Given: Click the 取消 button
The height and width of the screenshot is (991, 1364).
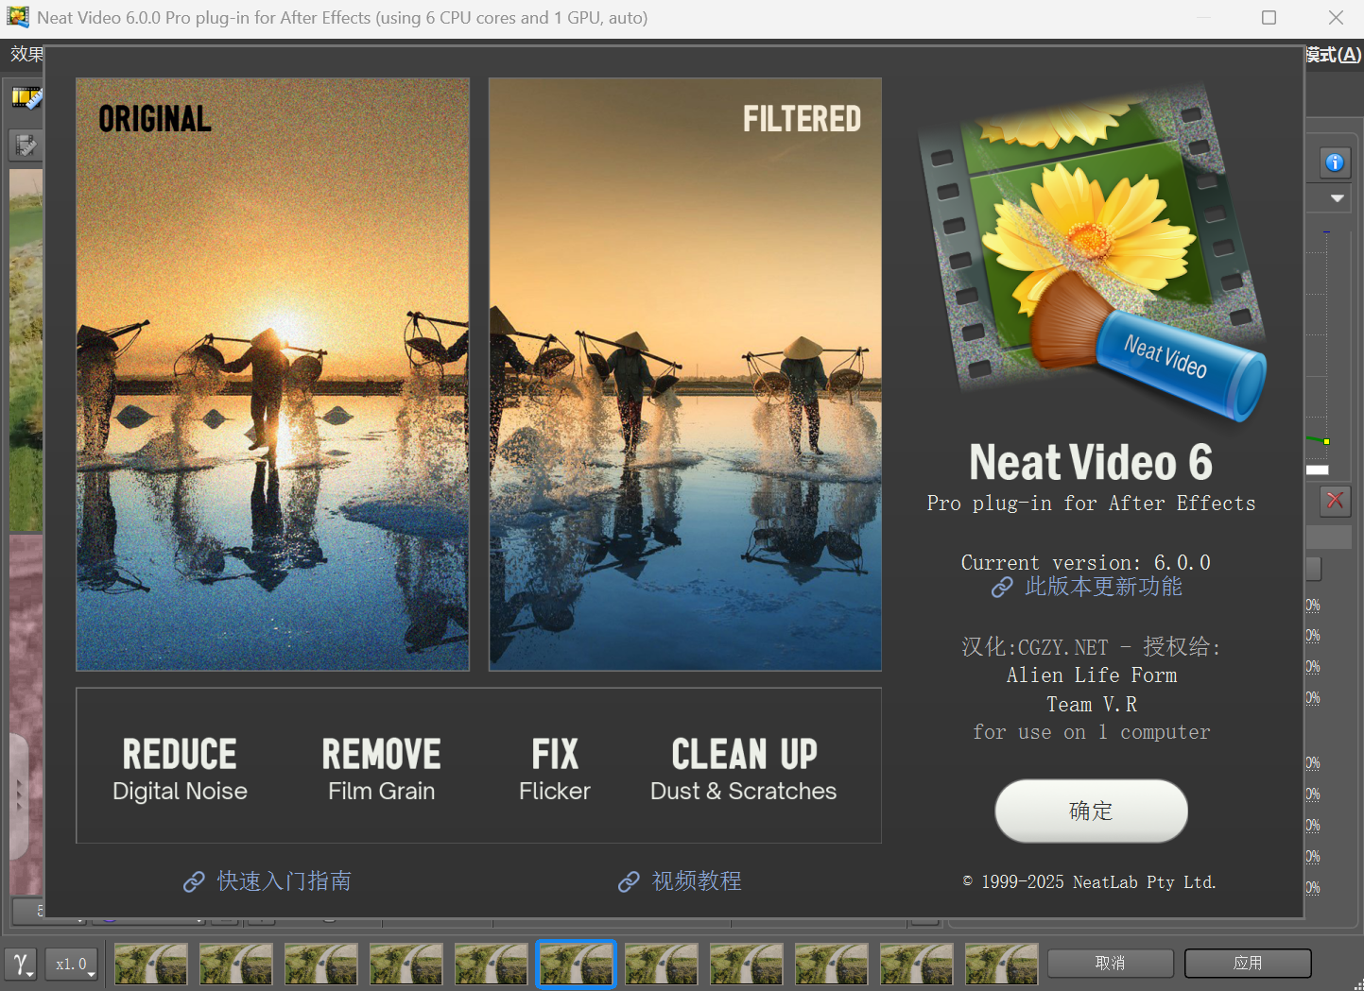Looking at the screenshot, I should coord(1110,963).
